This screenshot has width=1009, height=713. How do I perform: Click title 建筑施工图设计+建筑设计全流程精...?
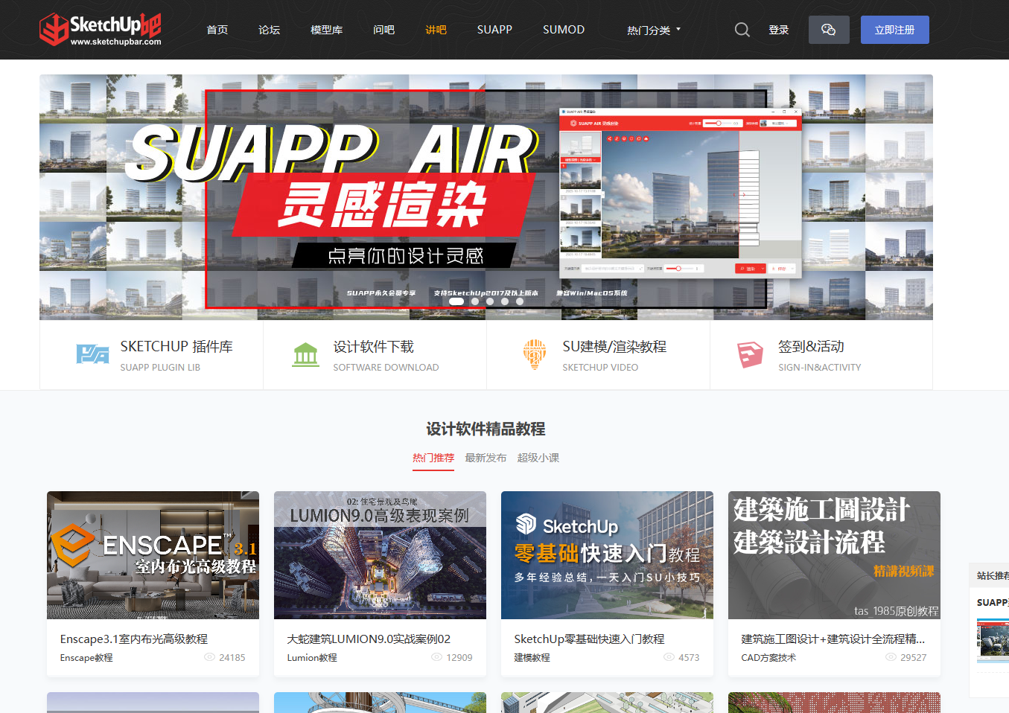833,639
